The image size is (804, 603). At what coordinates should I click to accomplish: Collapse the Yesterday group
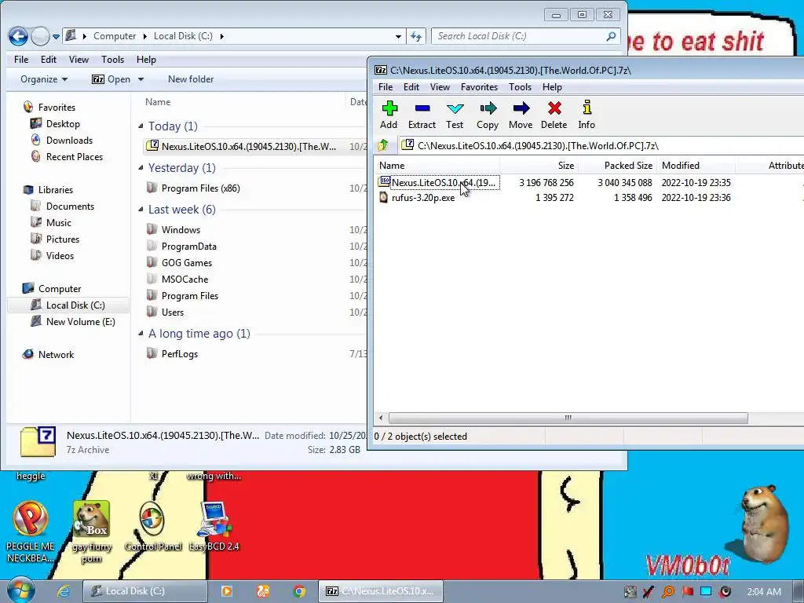click(141, 168)
